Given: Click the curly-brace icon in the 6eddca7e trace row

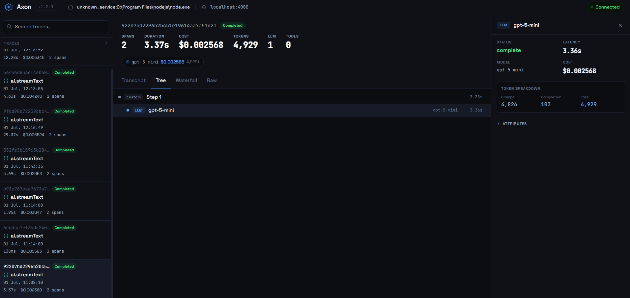Looking at the screenshot, I should [x=6, y=236].
